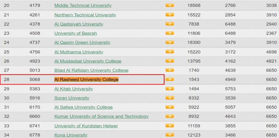The width and height of the screenshot is (279, 138).
Task: Click the orange details arrow for Al Qadisiyah University
Action: [x=170, y=24]
